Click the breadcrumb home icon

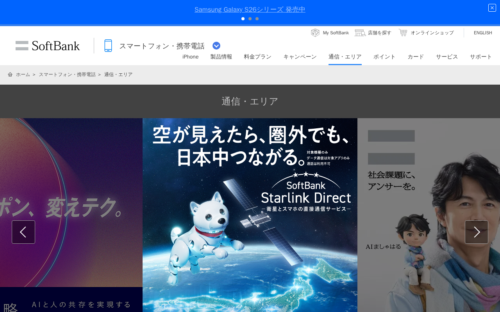(x=10, y=74)
